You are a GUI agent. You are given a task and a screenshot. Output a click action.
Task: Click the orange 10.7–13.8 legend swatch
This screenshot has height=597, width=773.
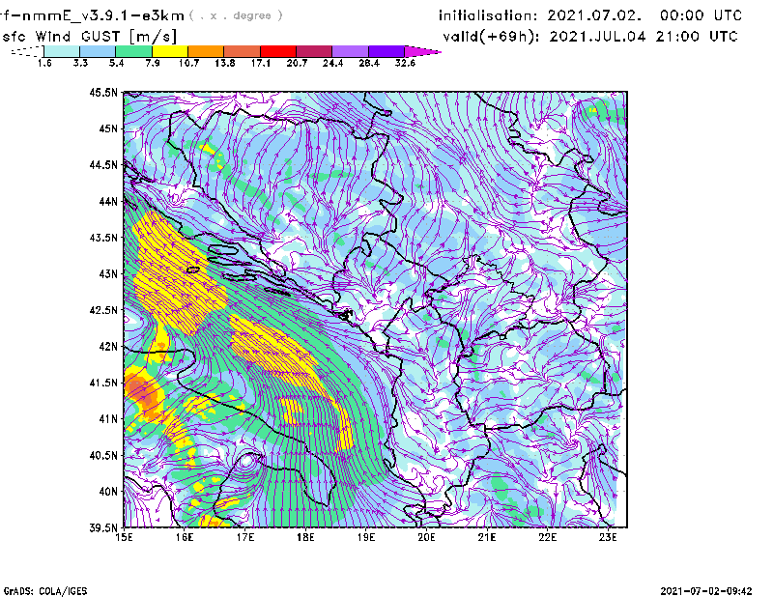pos(206,51)
